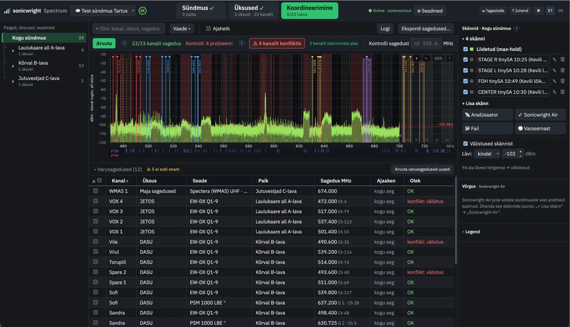The width and height of the screenshot is (570, 327).
Task: Delete the STAGE L tinySA scan
Action: point(563,70)
